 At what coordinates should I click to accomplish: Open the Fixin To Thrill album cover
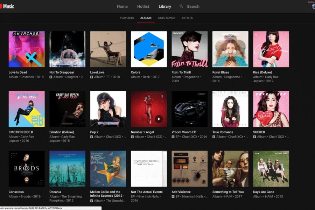pos(190,49)
